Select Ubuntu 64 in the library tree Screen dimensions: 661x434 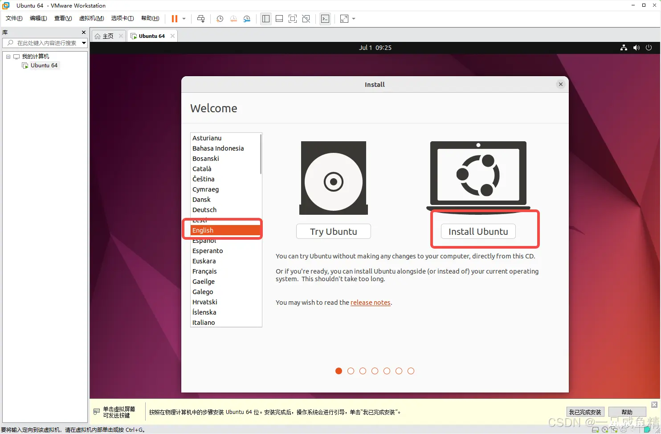44,66
